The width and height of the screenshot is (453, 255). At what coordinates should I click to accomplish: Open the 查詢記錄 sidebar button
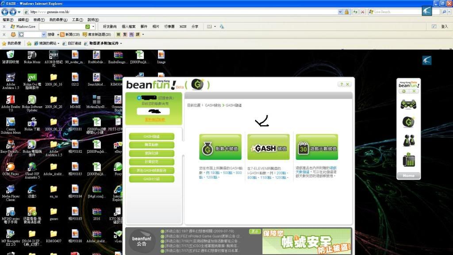tap(152, 154)
